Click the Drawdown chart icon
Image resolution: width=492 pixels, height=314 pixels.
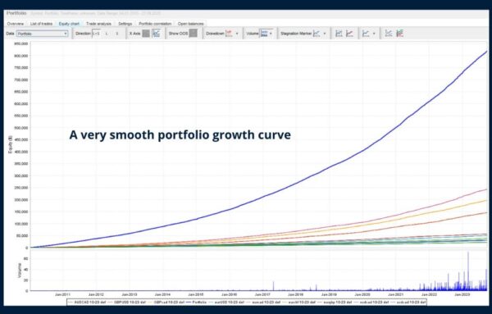point(229,34)
